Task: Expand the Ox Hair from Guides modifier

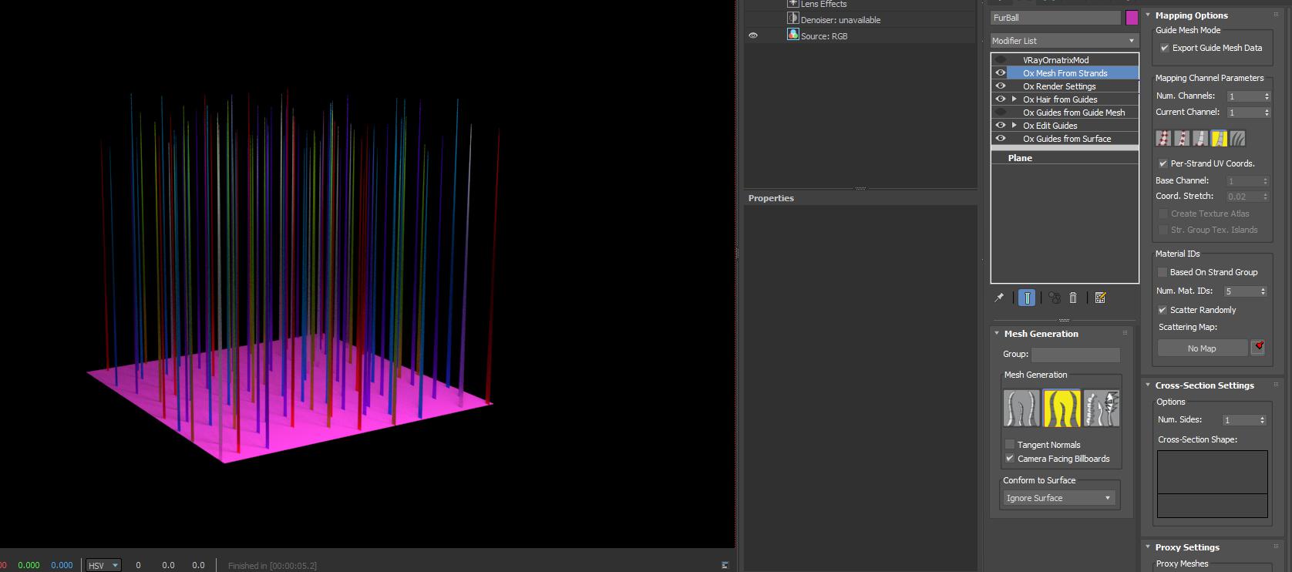Action: coord(1014,99)
